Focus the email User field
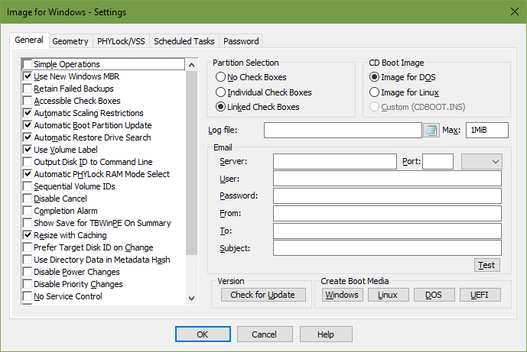 point(387,179)
